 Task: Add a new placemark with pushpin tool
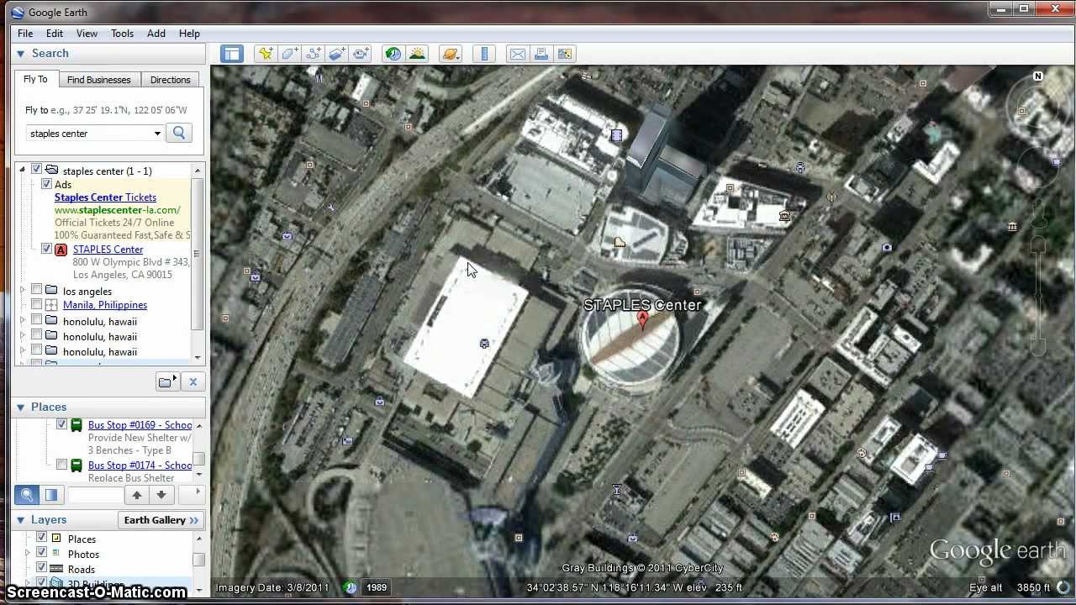point(266,54)
